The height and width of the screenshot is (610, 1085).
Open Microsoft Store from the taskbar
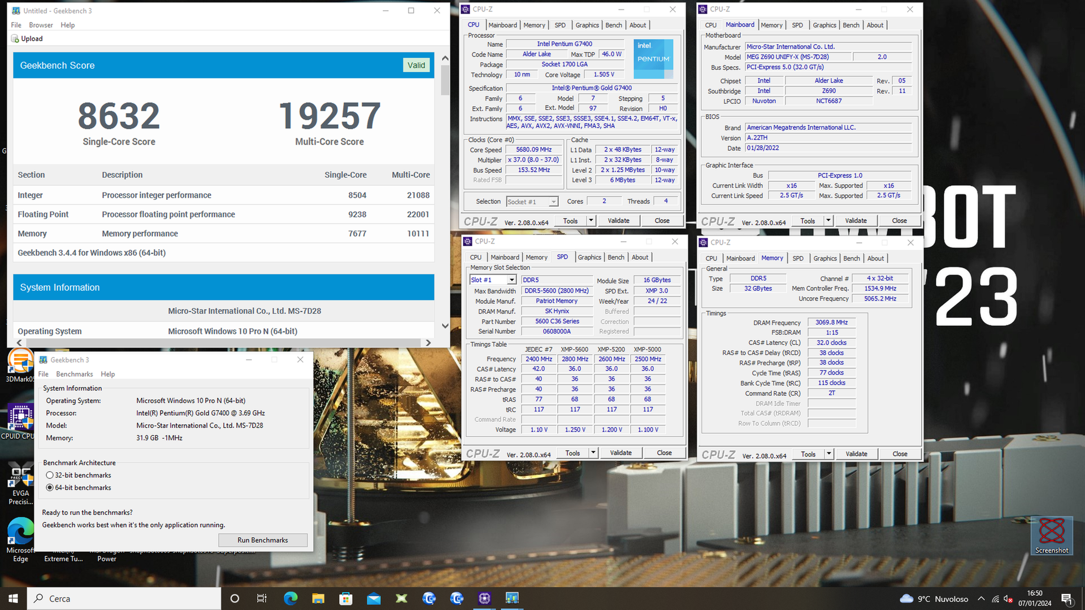click(x=345, y=598)
